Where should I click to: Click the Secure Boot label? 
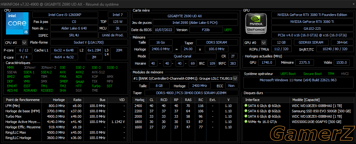(313, 74)
